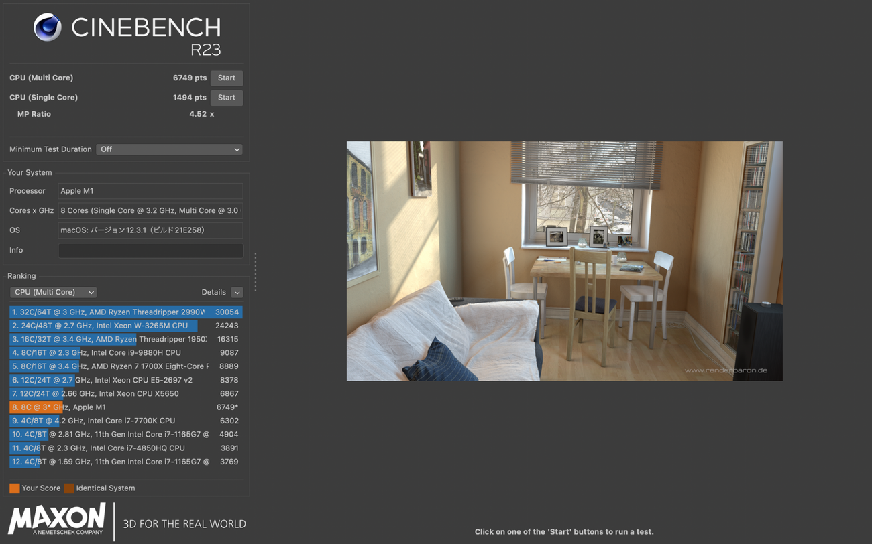Start the CPU Single Core test
This screenshot has width=872, height=544.
[226, 98]
